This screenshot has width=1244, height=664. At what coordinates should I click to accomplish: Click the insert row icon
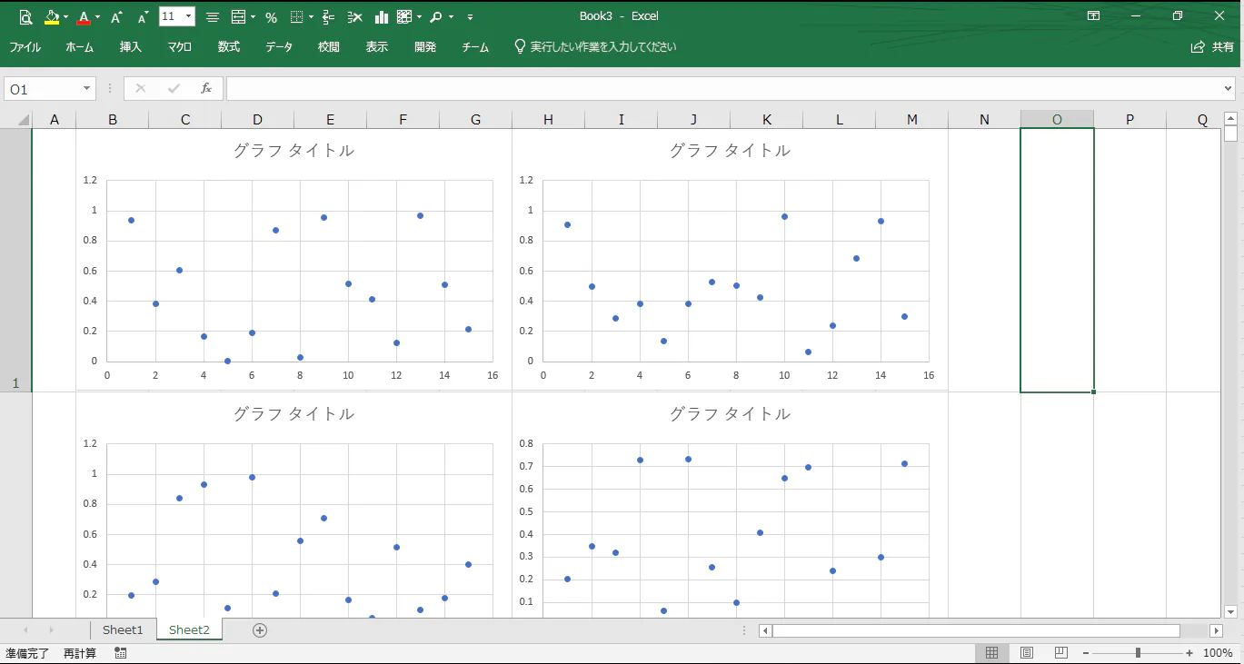(x=329, y=16)
